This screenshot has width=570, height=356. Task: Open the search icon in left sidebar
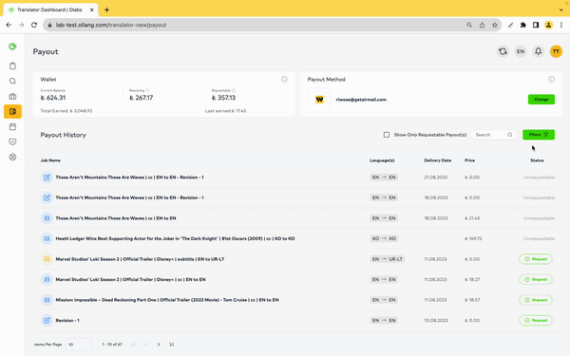[x=12, y=81]
